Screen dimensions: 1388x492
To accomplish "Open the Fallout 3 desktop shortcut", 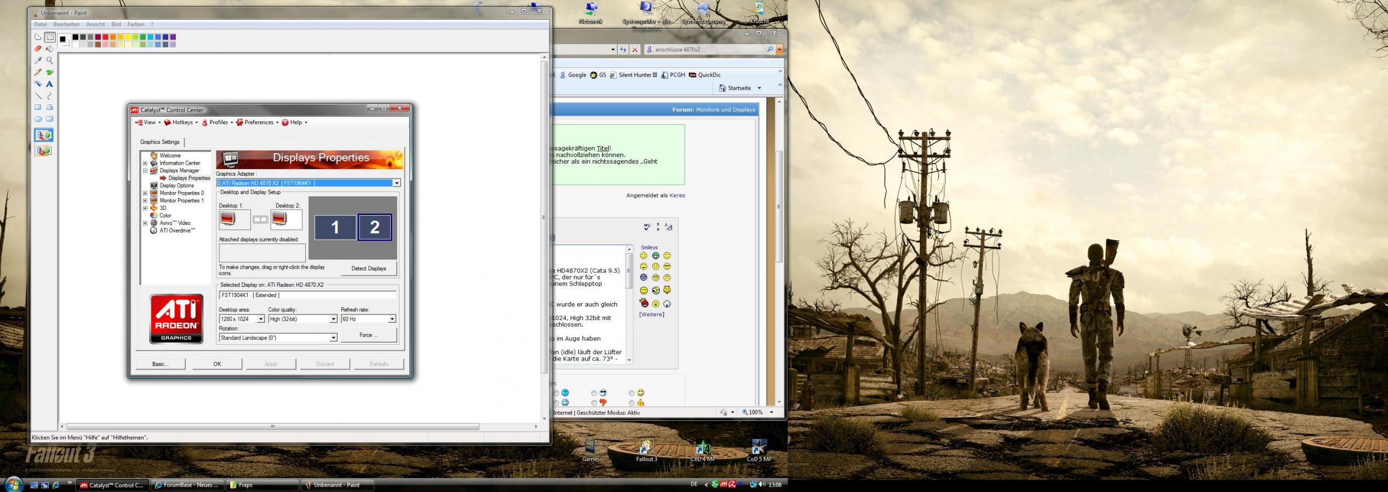I will (647, 450).
